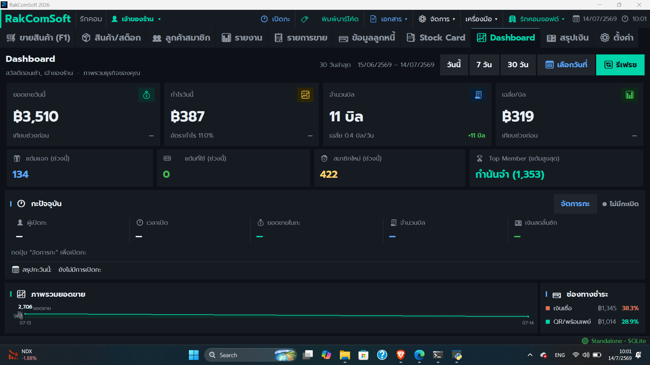
Task: Click the face icon beside สมาชิกใหม่
Action: (x=324, y=159)
